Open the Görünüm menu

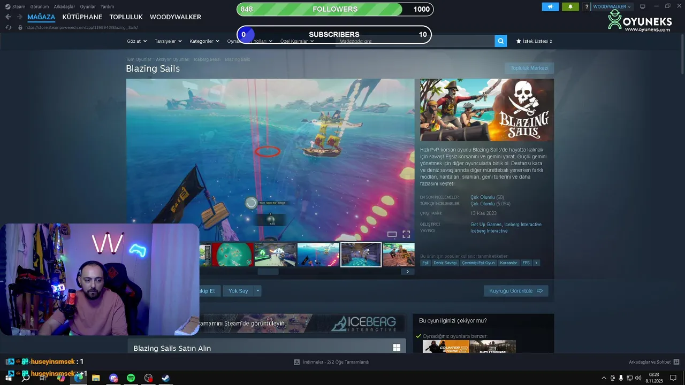(40, 6)
